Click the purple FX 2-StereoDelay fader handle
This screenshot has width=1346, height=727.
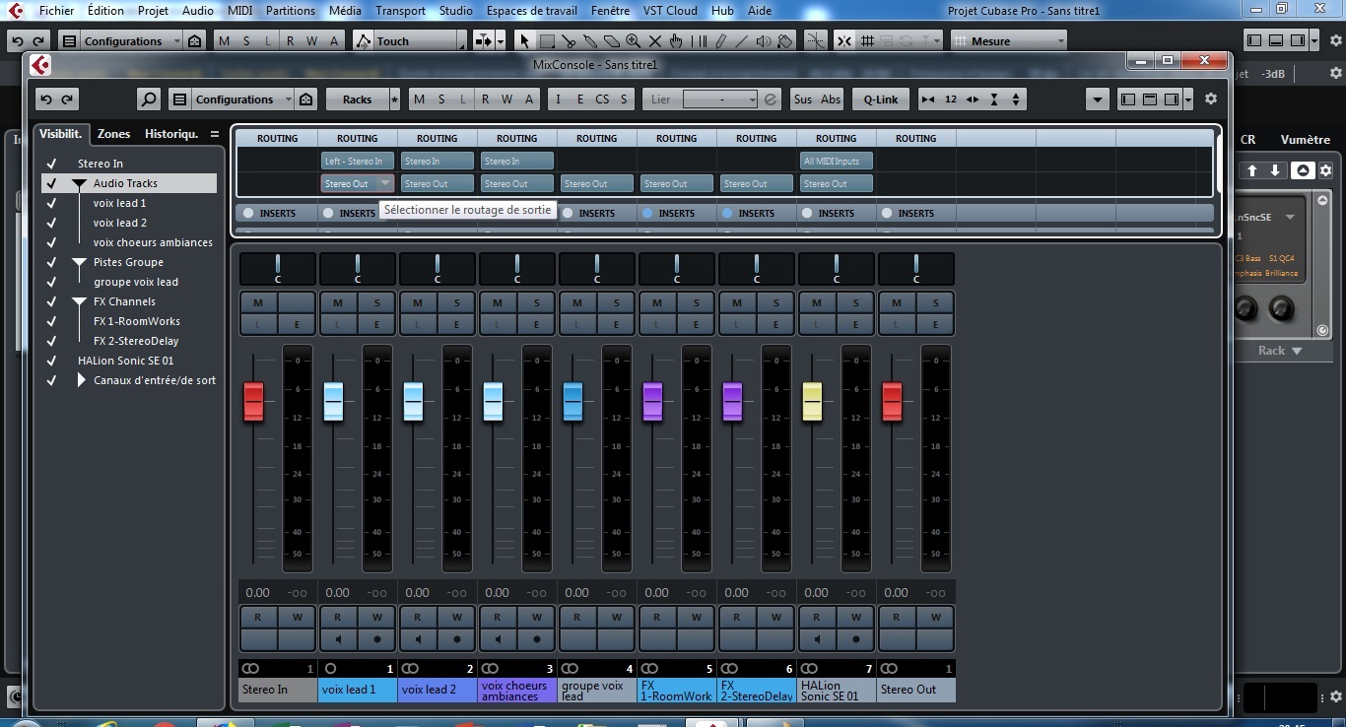pos(732,401)
